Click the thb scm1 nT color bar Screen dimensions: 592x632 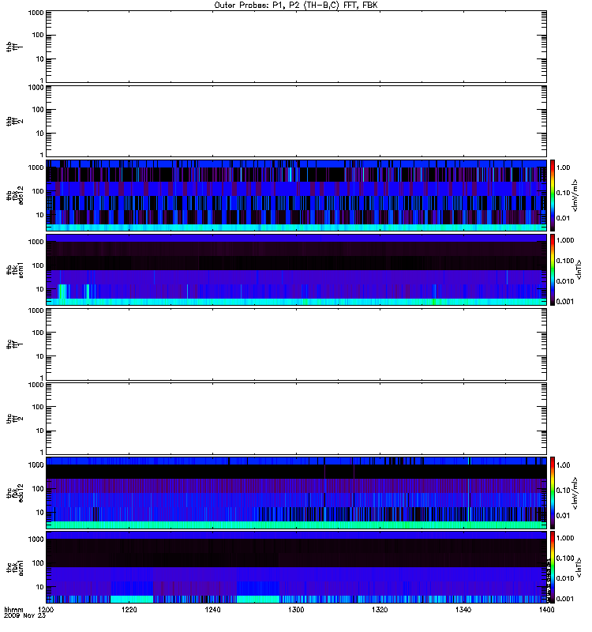click(553, 269)
